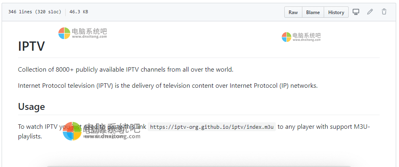Click the colorful watermark logo above IPTV heading

64,33
